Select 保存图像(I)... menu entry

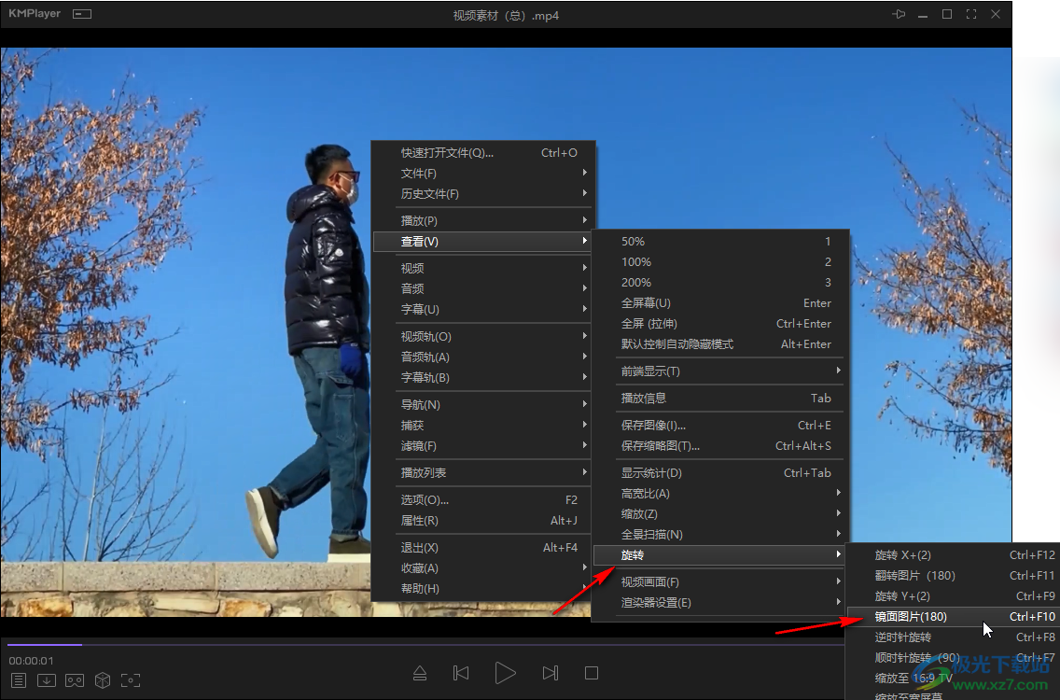click(719, 426)
